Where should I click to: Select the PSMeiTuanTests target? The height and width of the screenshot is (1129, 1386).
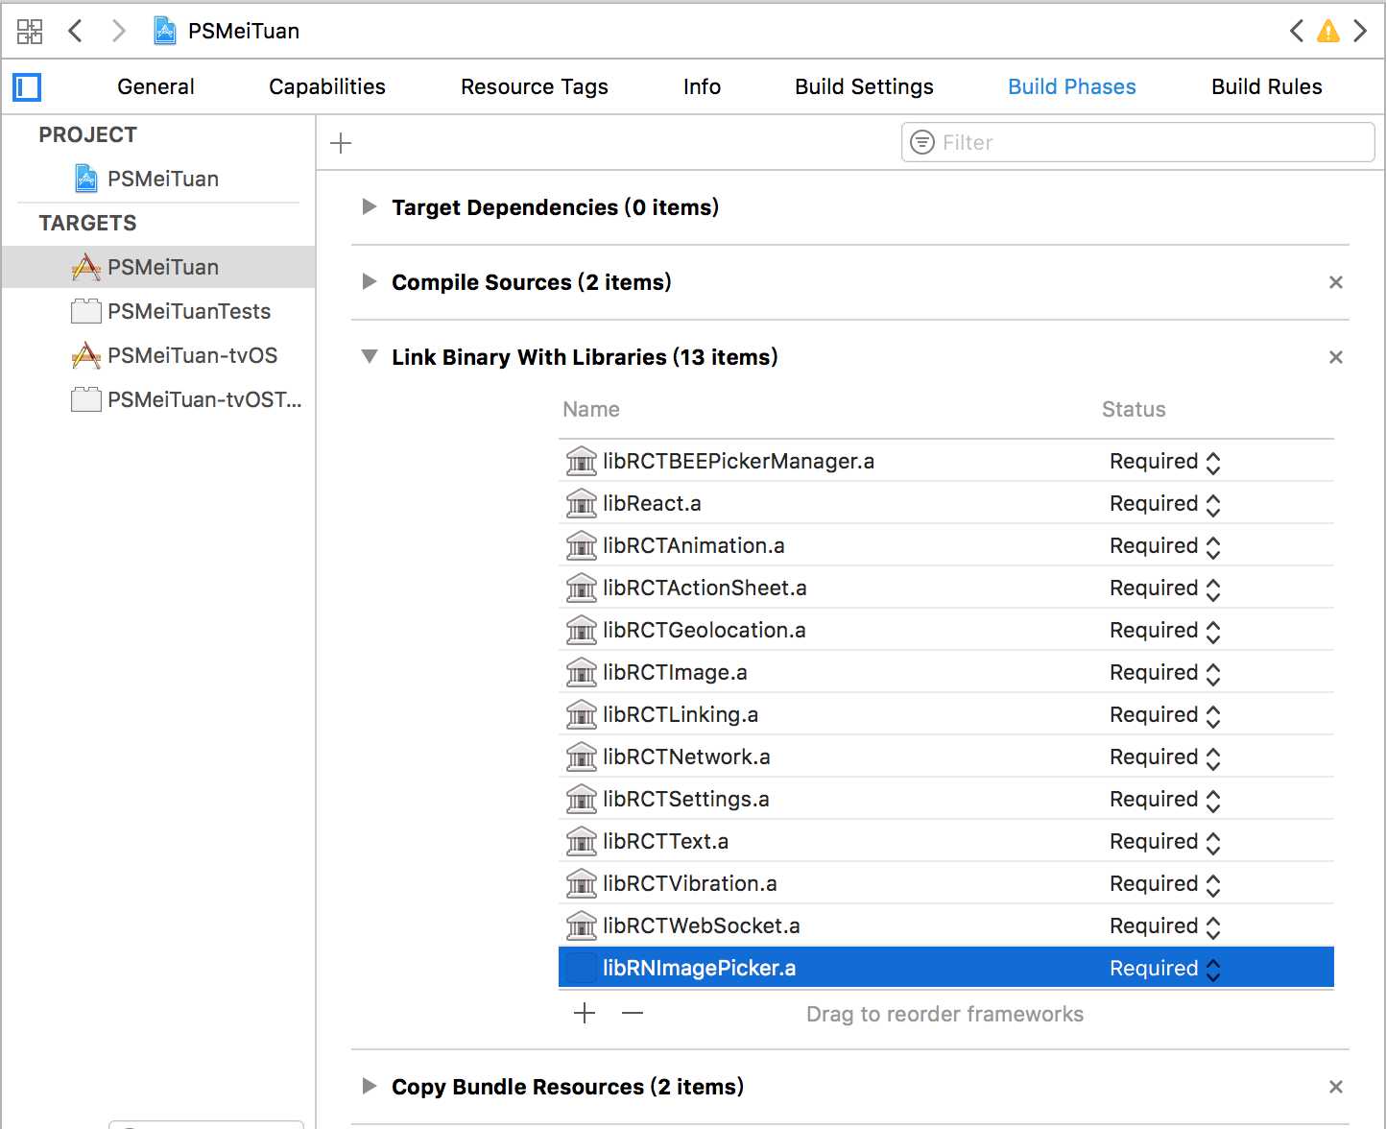coord(188,312)
